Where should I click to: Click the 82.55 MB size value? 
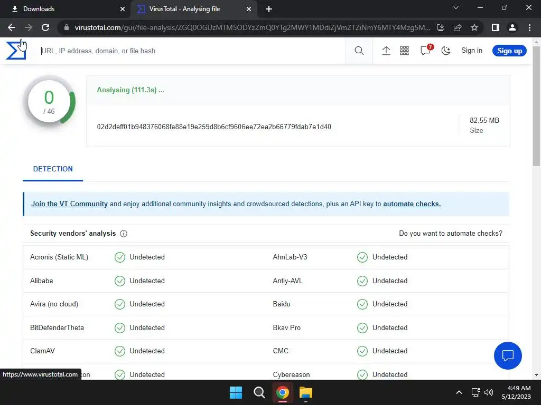point(484,121)
